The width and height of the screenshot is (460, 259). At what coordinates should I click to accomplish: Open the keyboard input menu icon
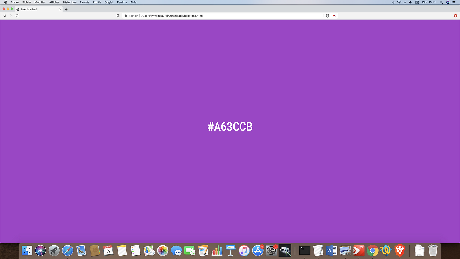tap(417, 2)
